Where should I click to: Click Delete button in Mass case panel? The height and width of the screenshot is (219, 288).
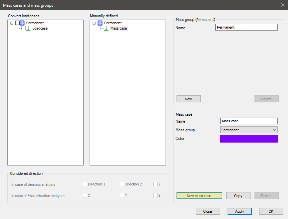click(266, 196)
